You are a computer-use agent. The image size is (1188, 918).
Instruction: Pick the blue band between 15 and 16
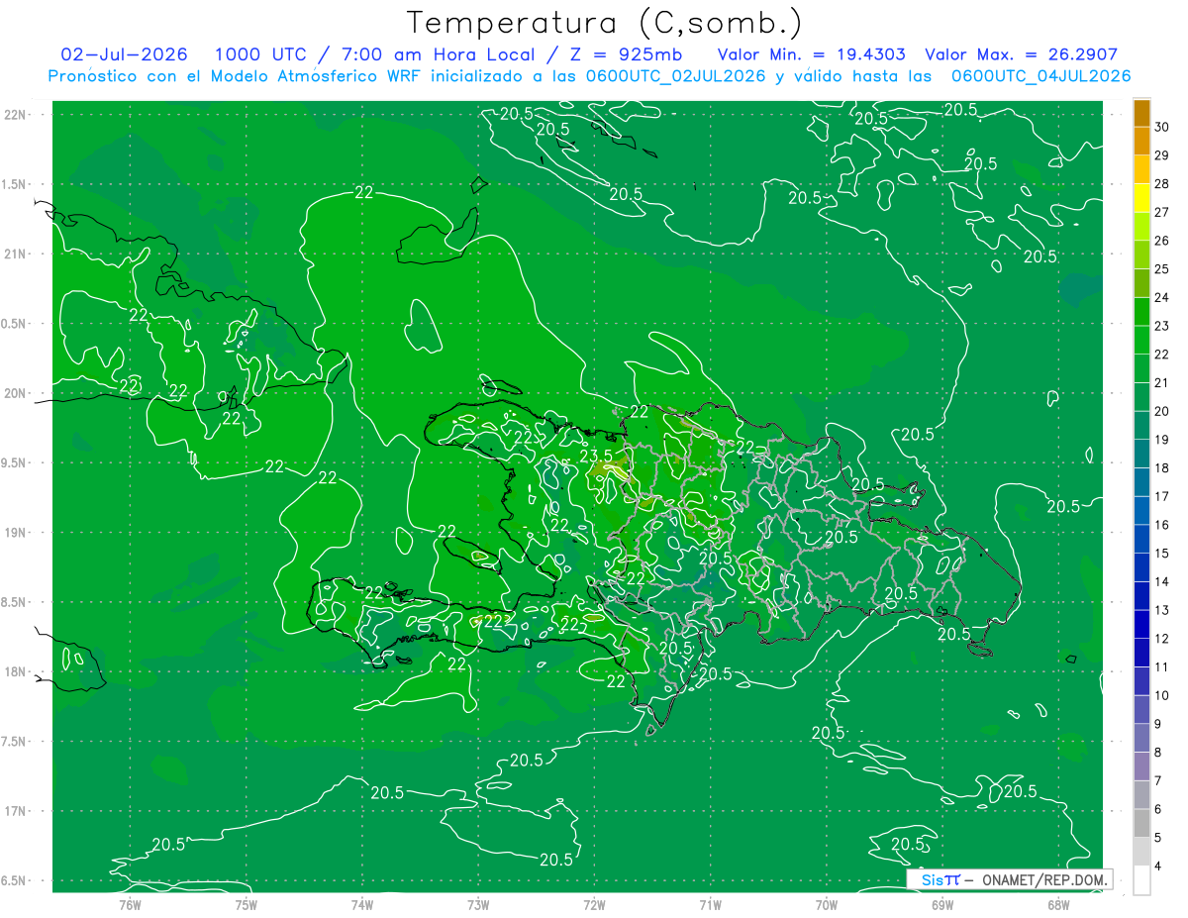(x=1141, y=539)
